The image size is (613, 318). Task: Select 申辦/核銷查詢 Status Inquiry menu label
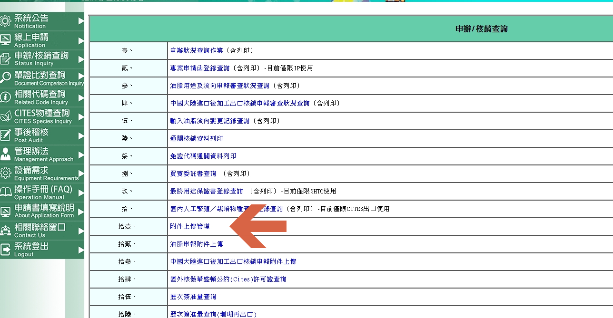(41, 59)
